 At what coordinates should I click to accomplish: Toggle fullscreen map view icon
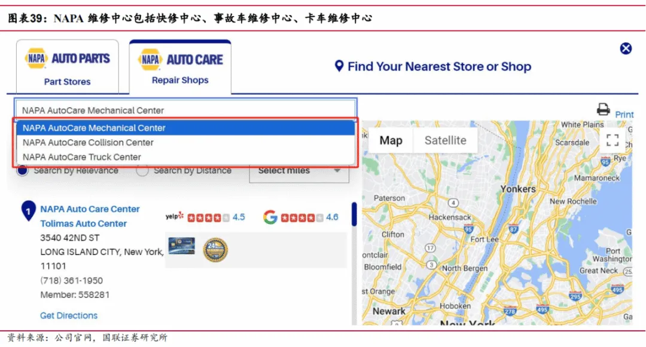click(x=613, y=140)
